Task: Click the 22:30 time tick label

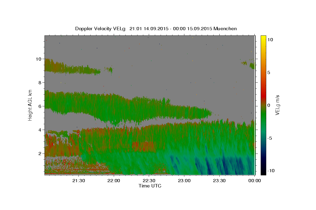Action: [149, 180]
